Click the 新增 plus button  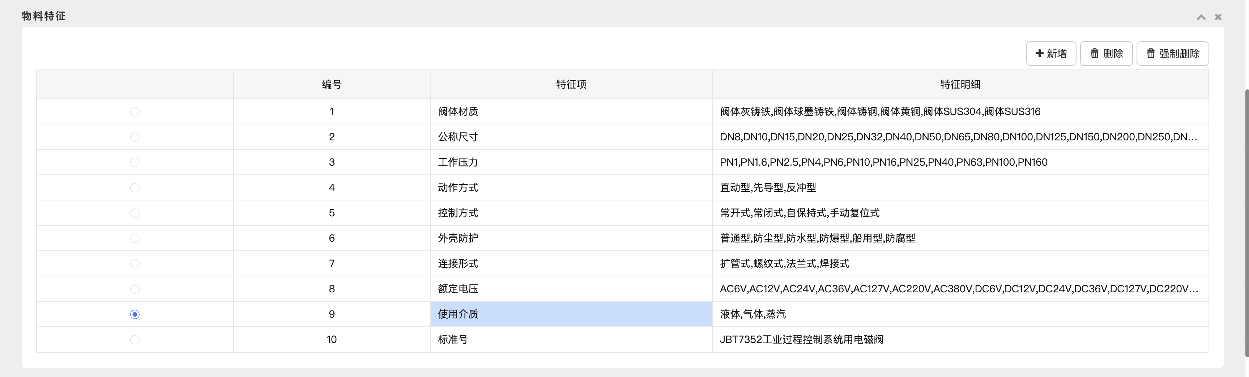1051,54
